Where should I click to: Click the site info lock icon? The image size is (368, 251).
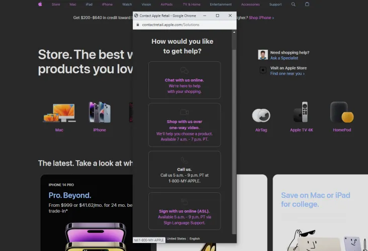(138, 25)
